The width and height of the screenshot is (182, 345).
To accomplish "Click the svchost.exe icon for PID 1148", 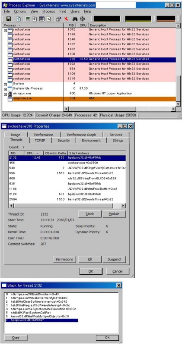I will click(x=10, y=34).
